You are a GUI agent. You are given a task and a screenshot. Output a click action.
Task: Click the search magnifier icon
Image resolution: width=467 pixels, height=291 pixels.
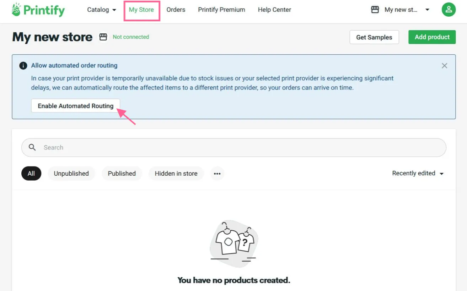tap(32, 147)
